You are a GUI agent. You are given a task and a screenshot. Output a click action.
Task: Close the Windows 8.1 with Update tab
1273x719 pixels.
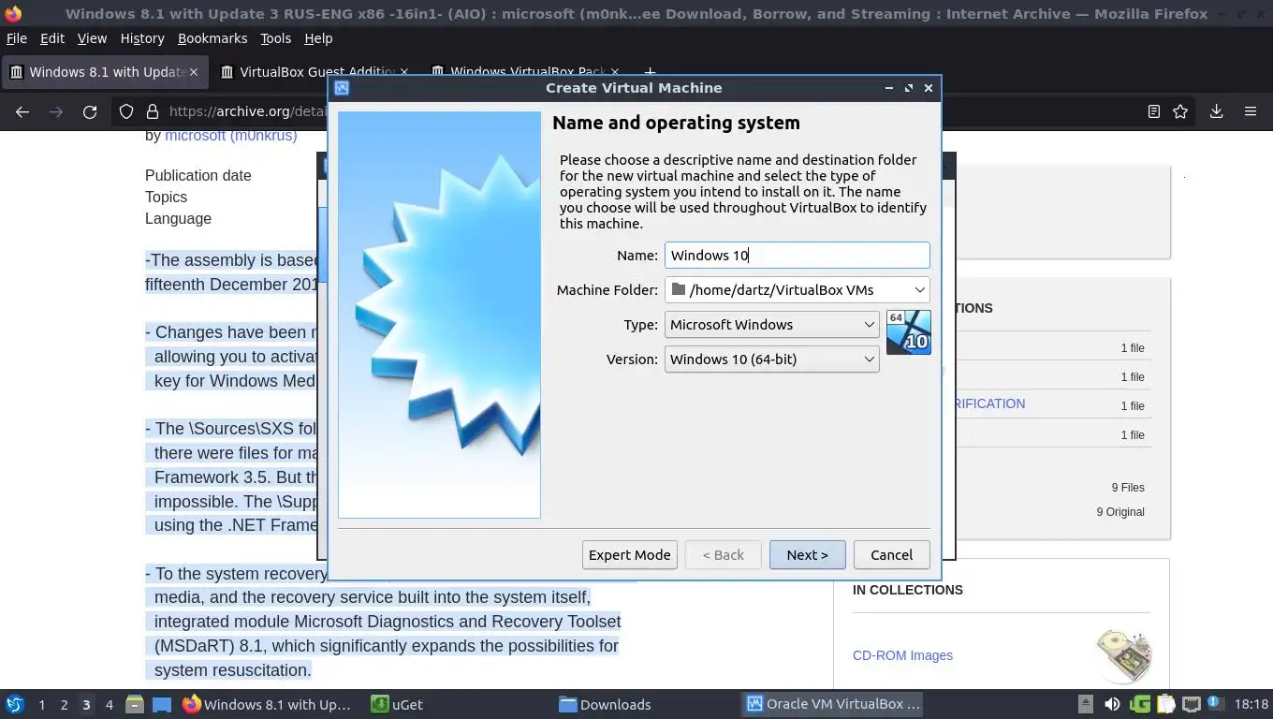(194, 72)
